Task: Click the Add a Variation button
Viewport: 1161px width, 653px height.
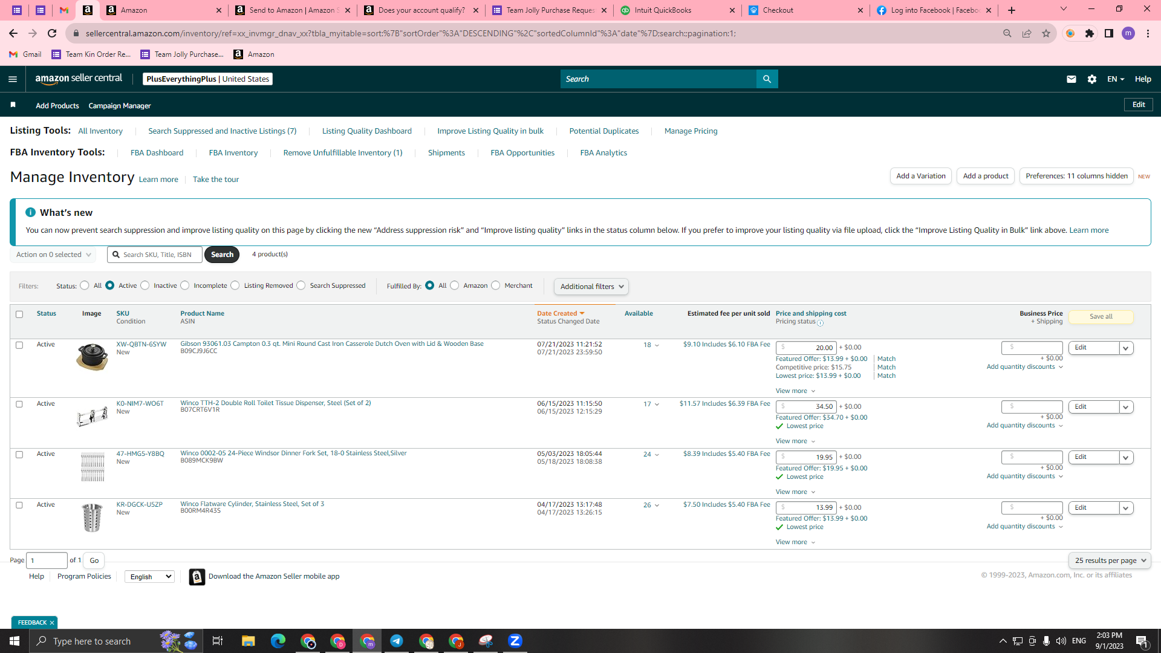Action: (x=920, y=176)
